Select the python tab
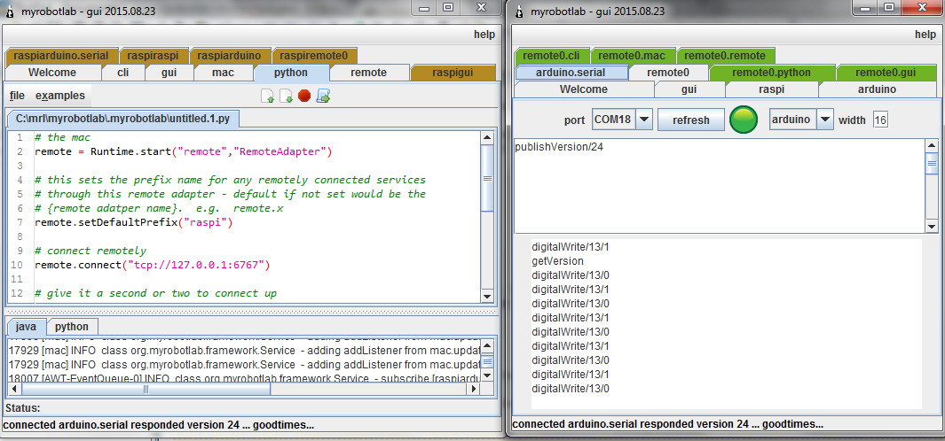945x441 pixels. pos(291,73)
